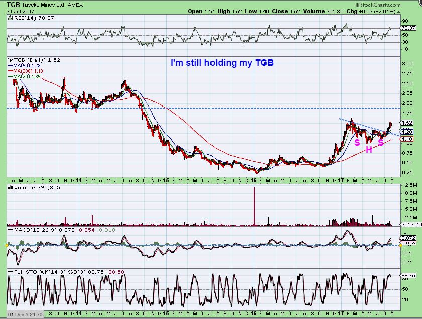Click the volume bars icon in Volume legend
Viewport: 422px width, 319px height.
tap(11, 187)
